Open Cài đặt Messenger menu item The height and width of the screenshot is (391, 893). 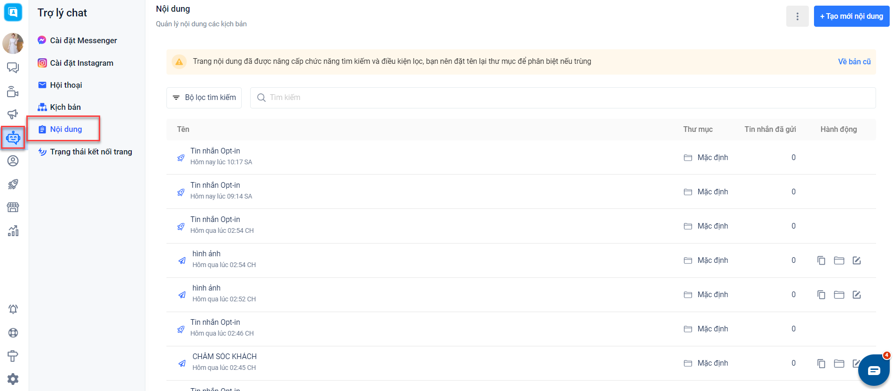78,40
